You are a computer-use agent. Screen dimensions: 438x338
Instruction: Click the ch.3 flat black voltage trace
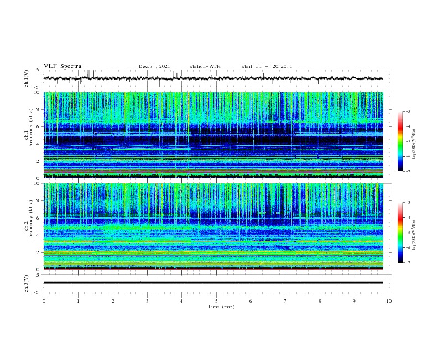coord(213,283)
